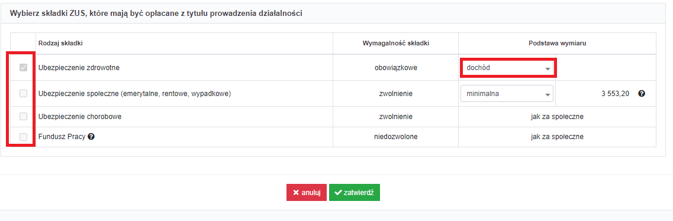Click the Podstawa wymiaru column header

pyautogui.click(x=557, y=43)
